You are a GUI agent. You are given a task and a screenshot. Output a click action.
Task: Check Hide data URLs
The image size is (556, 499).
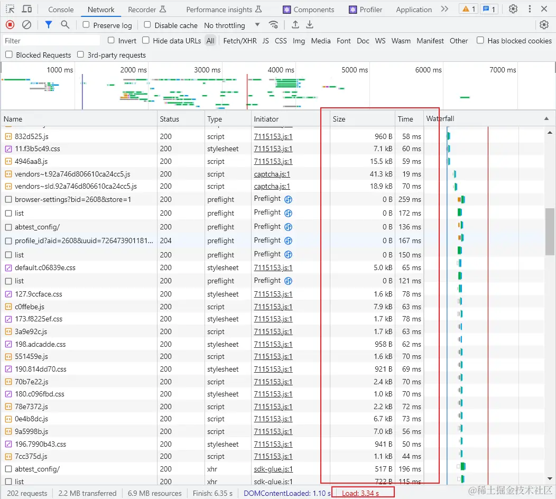click(146, 40)
